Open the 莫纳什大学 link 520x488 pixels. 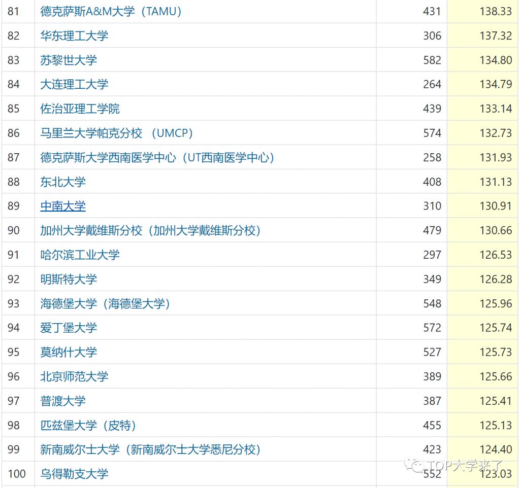point(69,352)
